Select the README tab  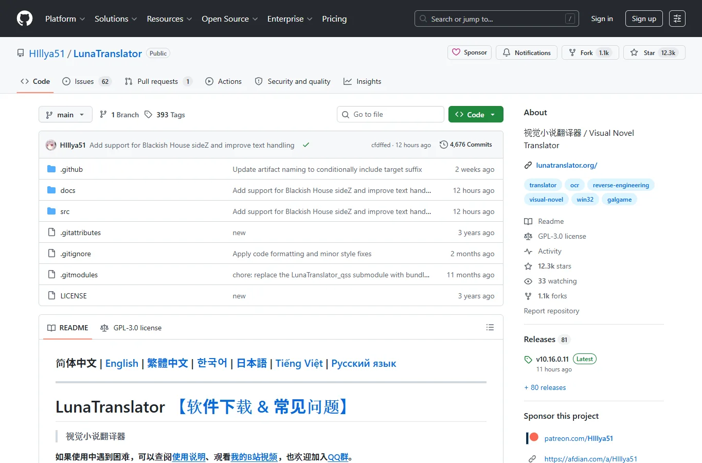tap(68, 328)
